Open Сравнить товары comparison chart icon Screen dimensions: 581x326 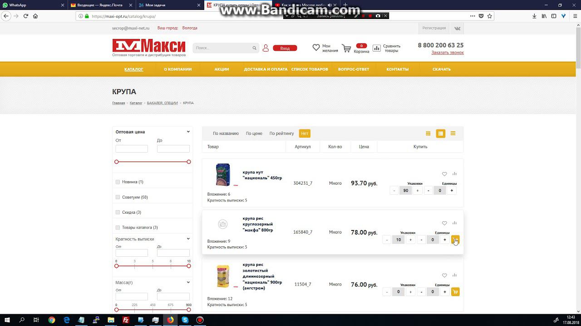coord(377,48)
